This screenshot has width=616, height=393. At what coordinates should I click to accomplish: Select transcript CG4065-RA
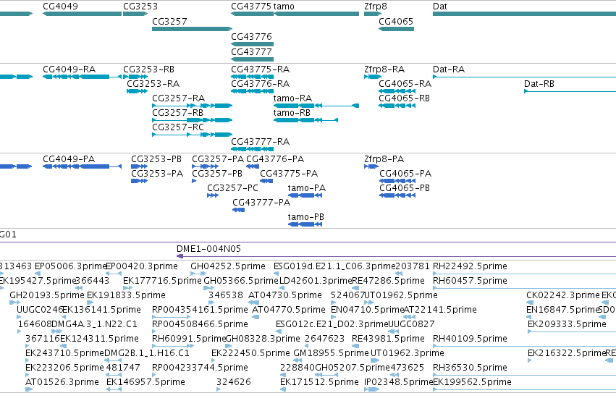point(397,91)
